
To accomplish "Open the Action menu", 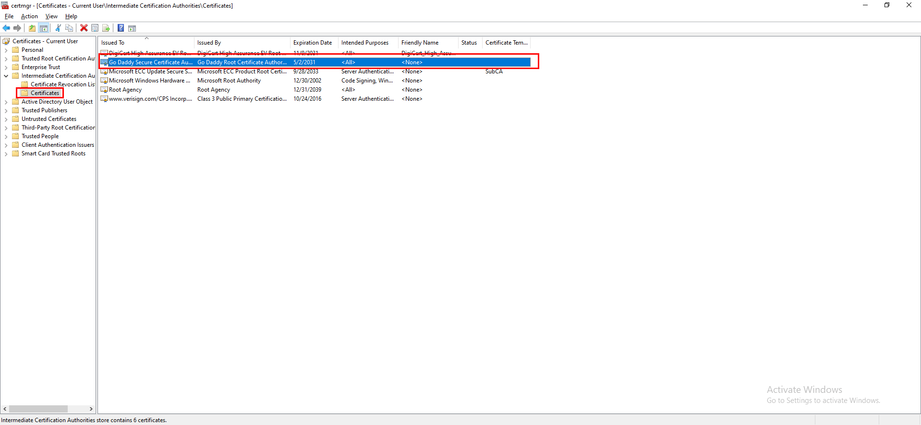I will (29, 16).
